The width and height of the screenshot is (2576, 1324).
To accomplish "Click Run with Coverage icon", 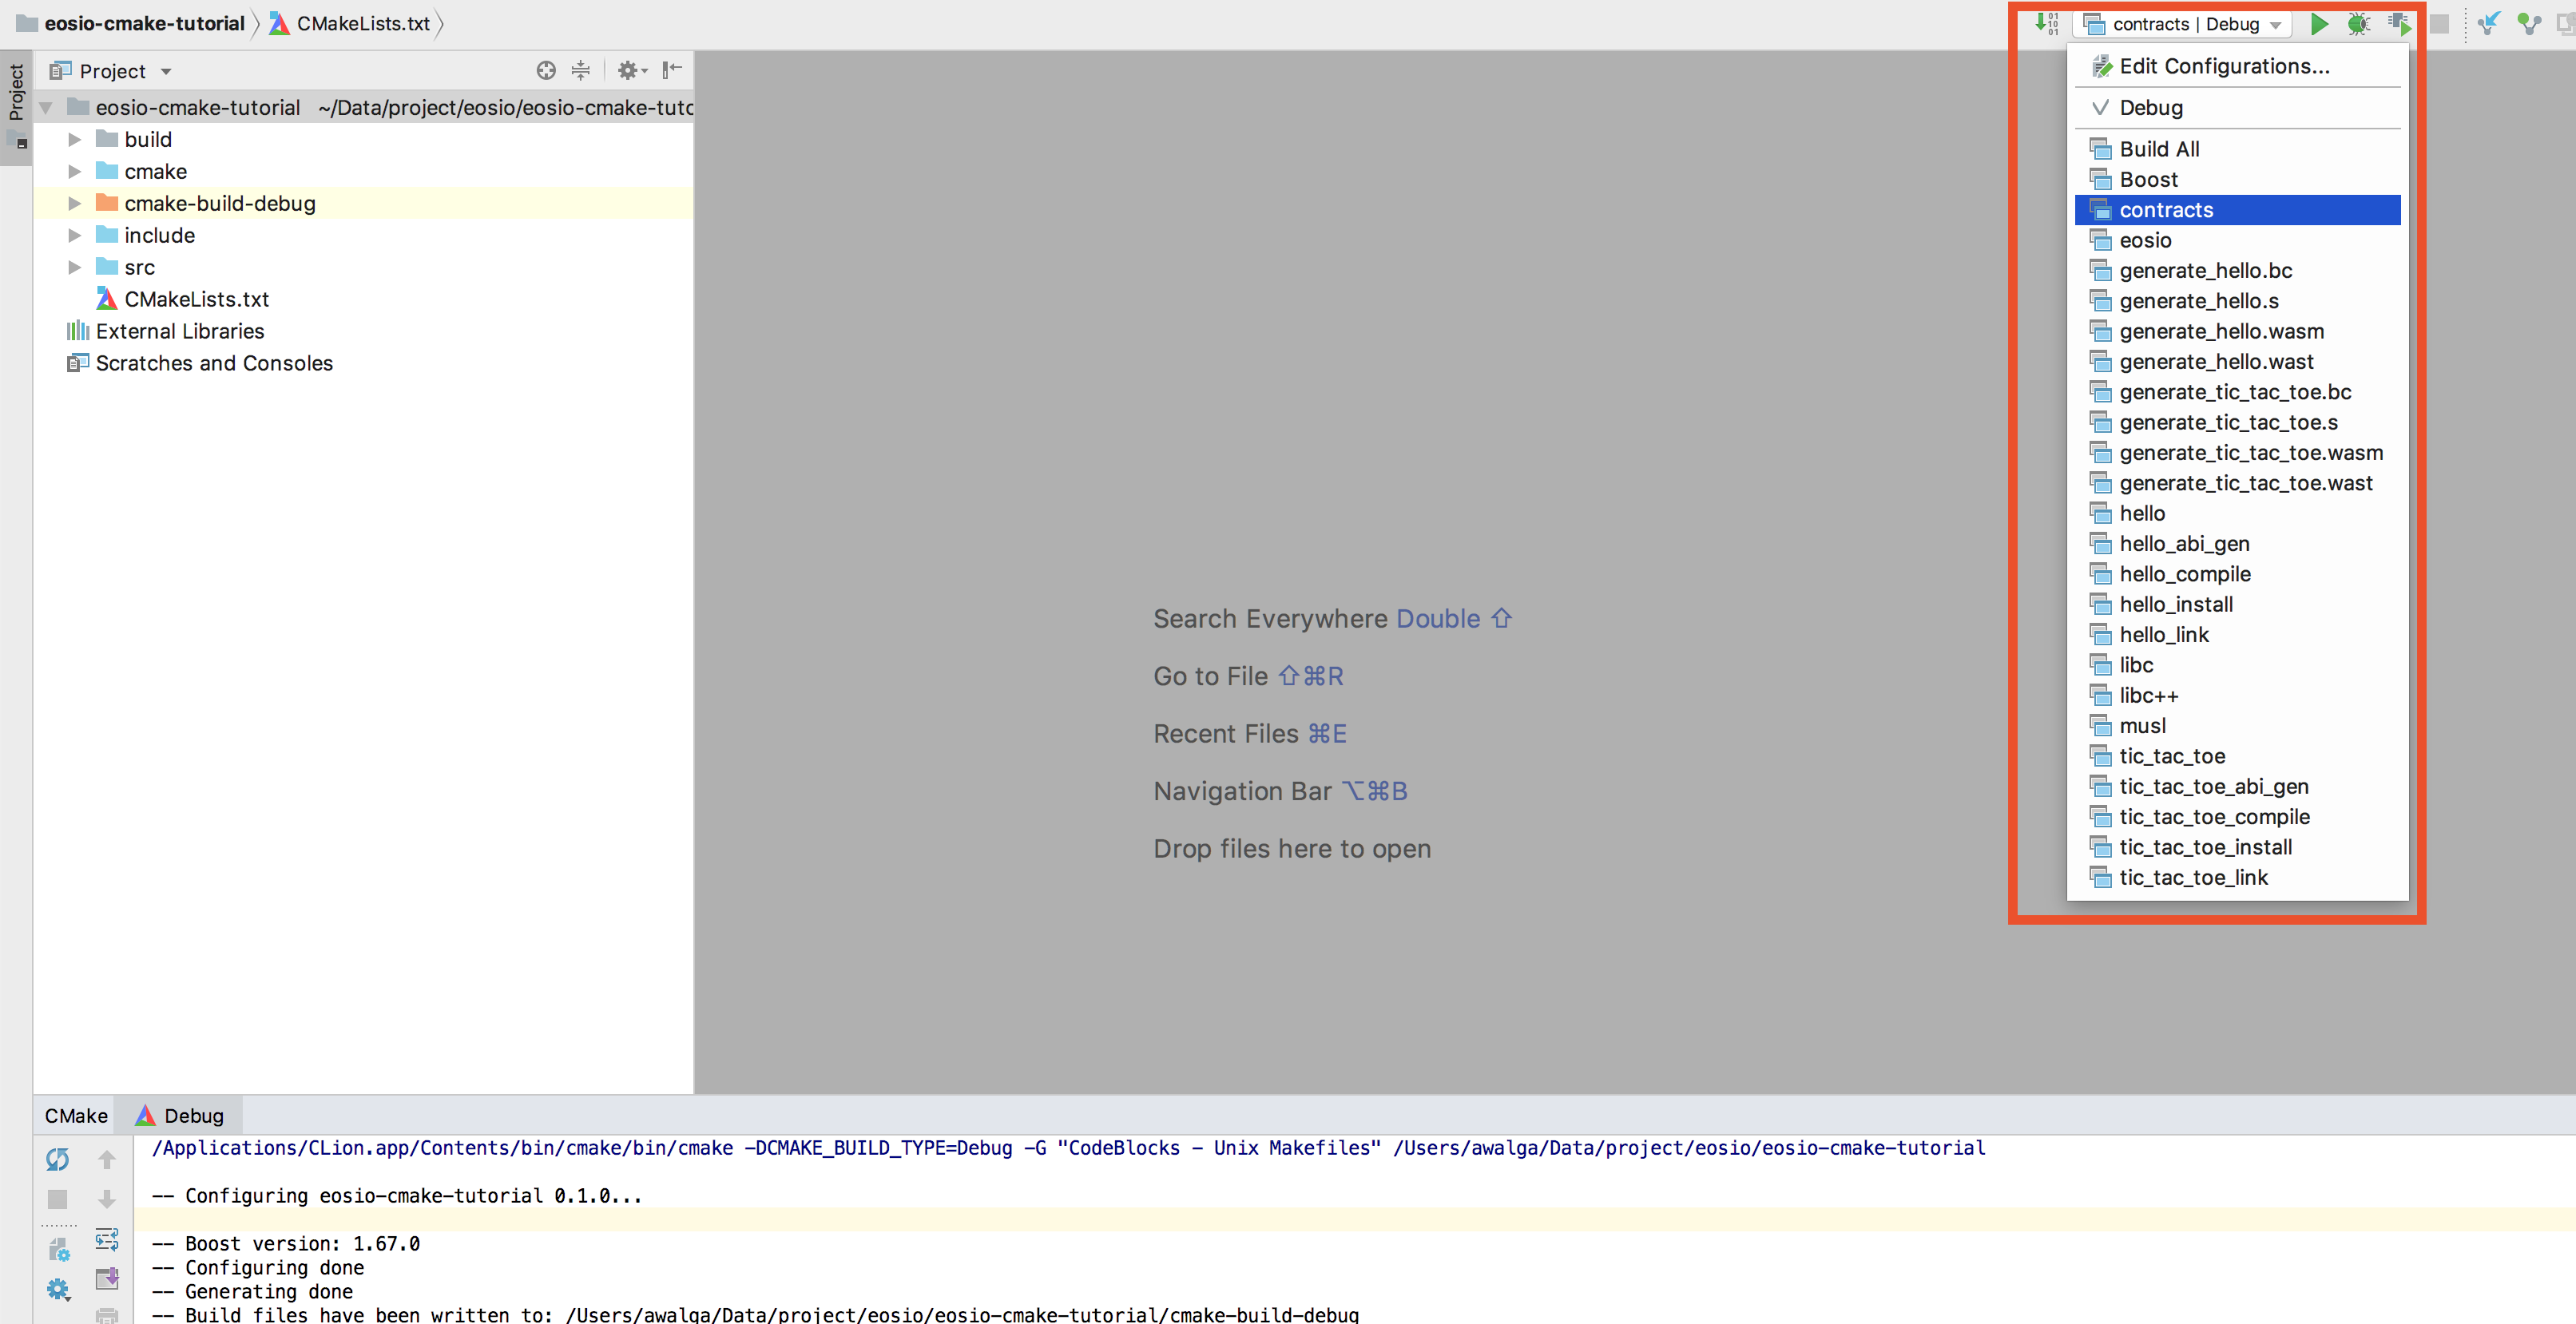I will (2399, 24).
